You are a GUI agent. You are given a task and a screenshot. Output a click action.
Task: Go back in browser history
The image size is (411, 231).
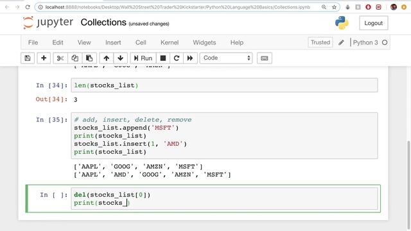[x=7, y=7]
